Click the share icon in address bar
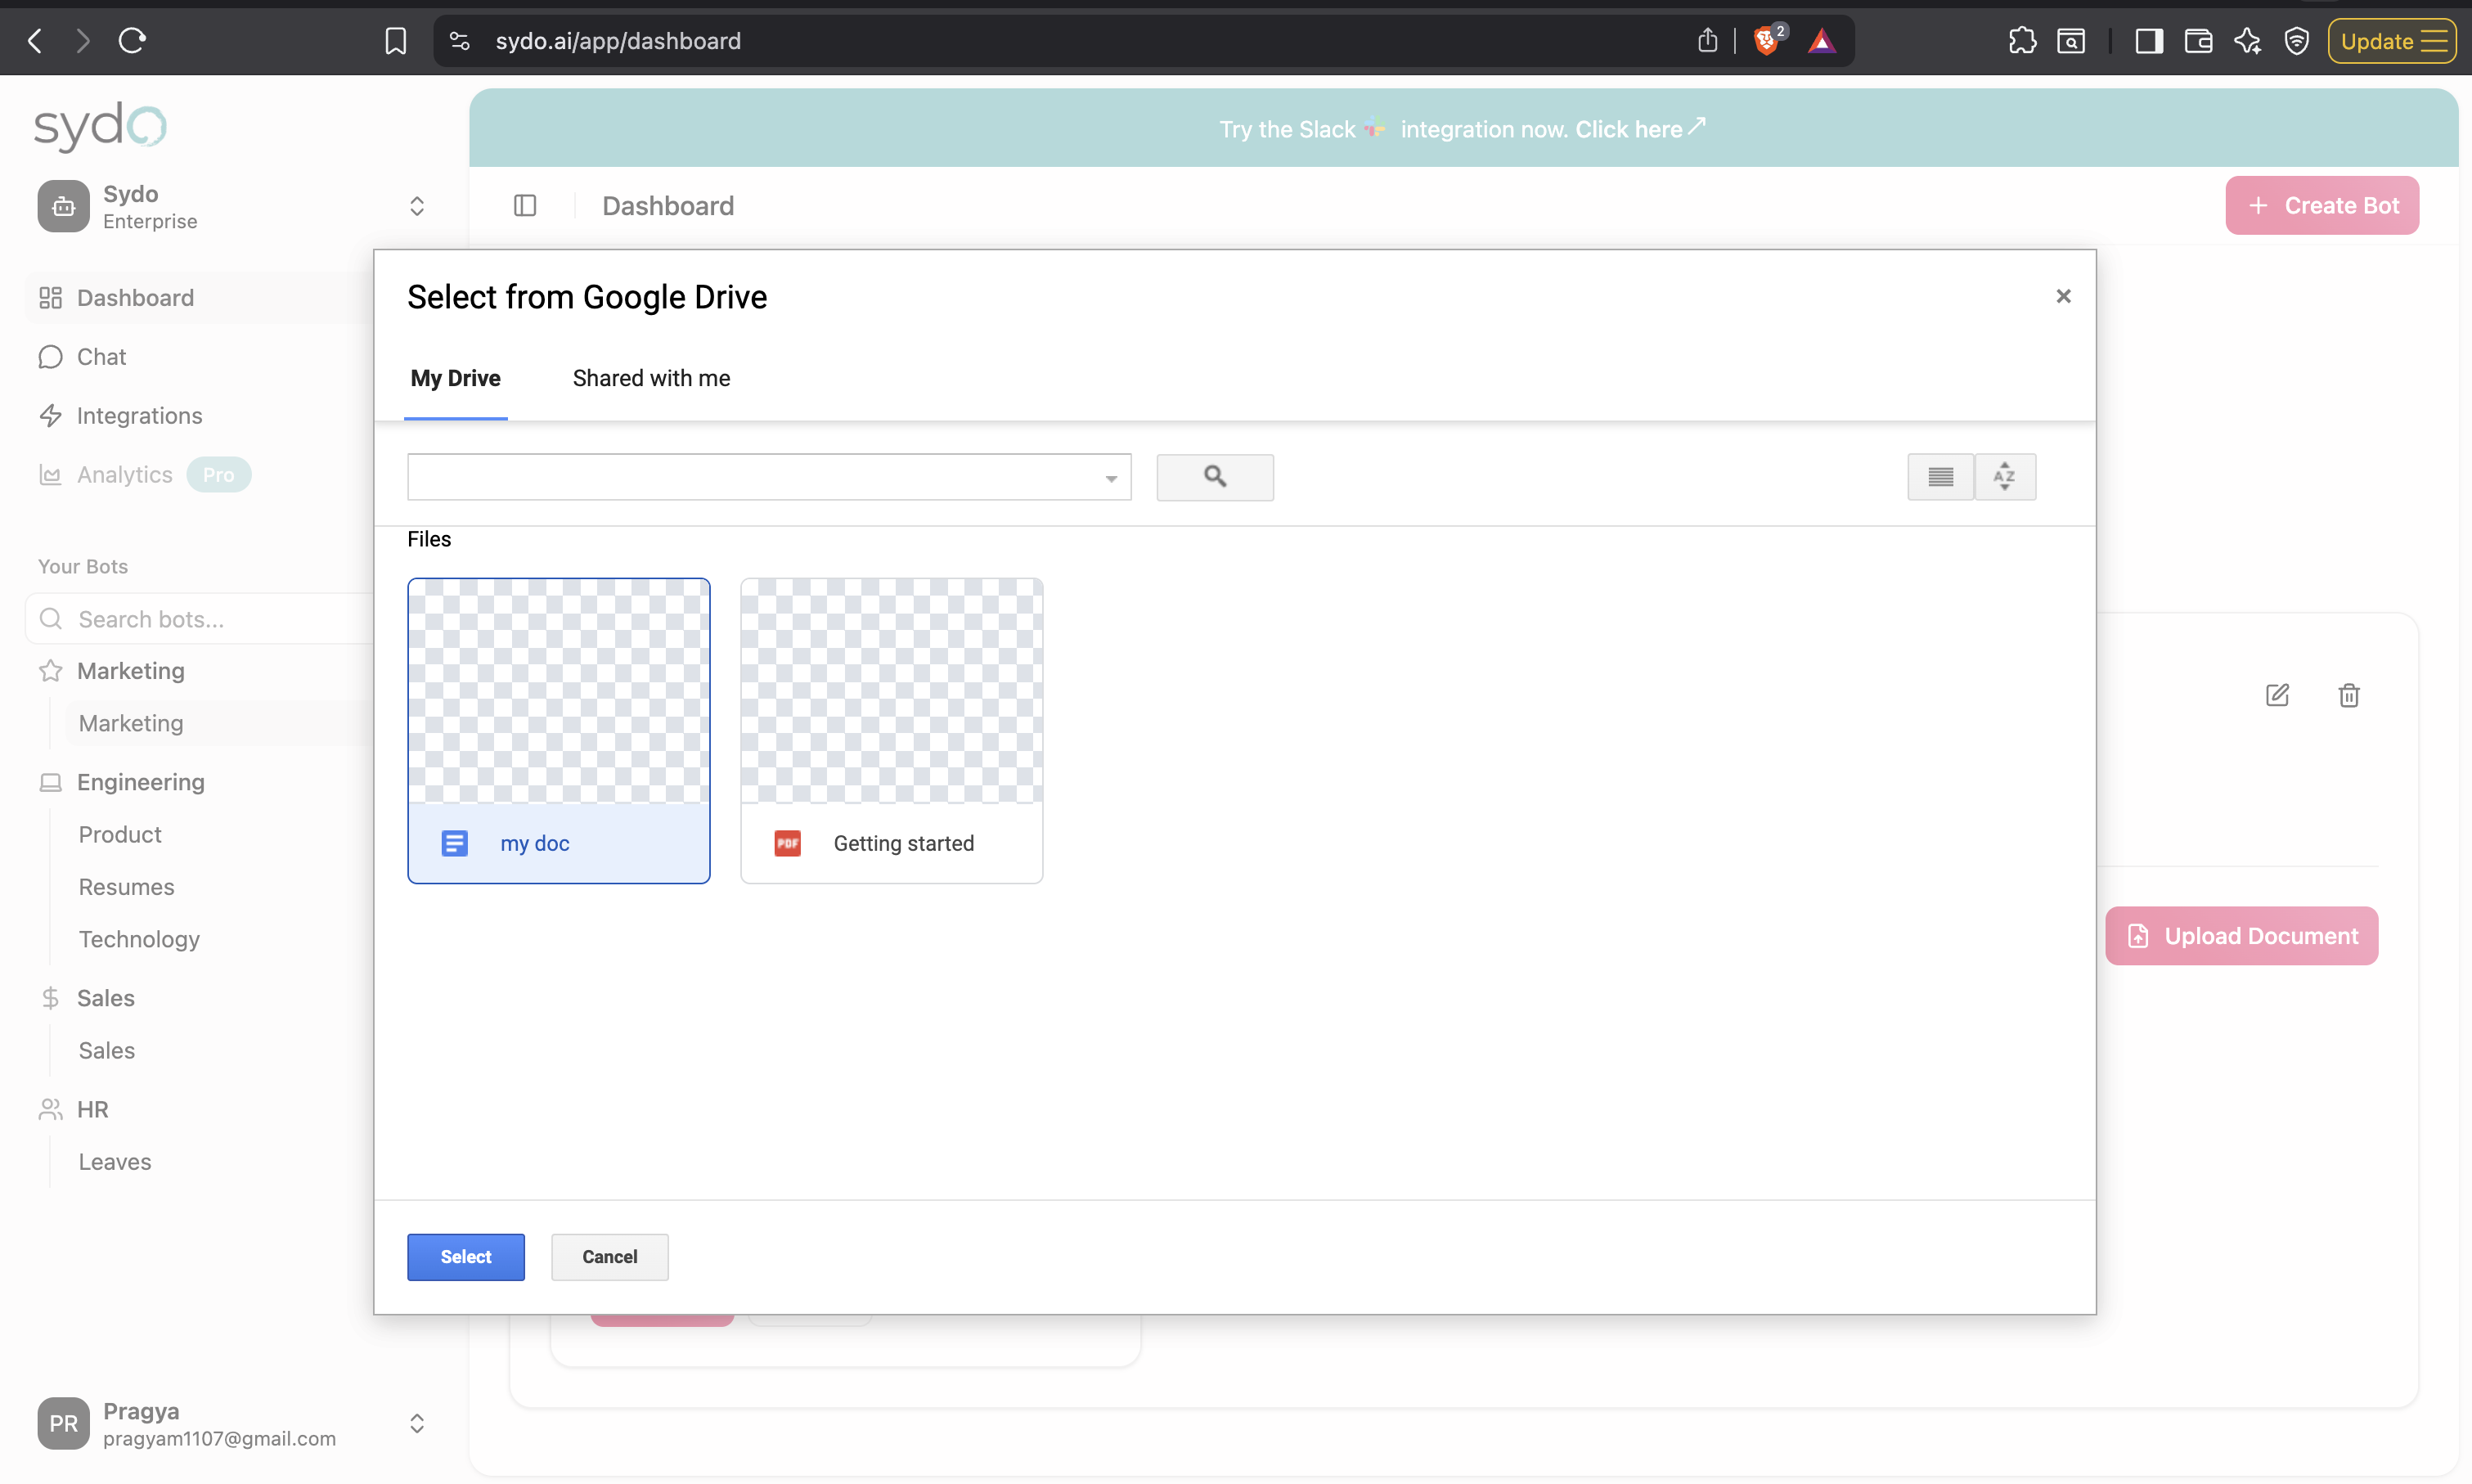 point(1707,41)
